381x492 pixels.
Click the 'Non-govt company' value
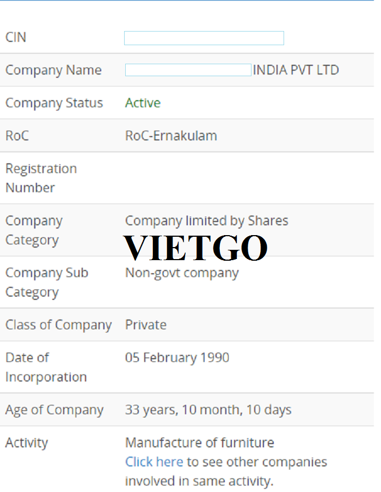pos(182,273)
